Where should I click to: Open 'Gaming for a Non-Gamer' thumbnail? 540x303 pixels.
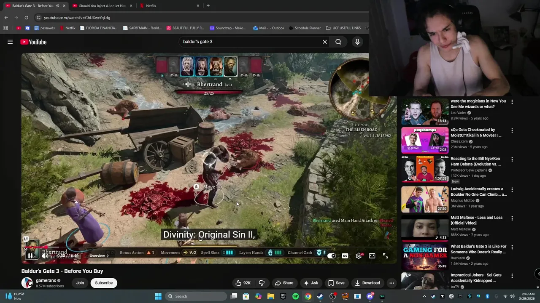[x=425, y=257]
